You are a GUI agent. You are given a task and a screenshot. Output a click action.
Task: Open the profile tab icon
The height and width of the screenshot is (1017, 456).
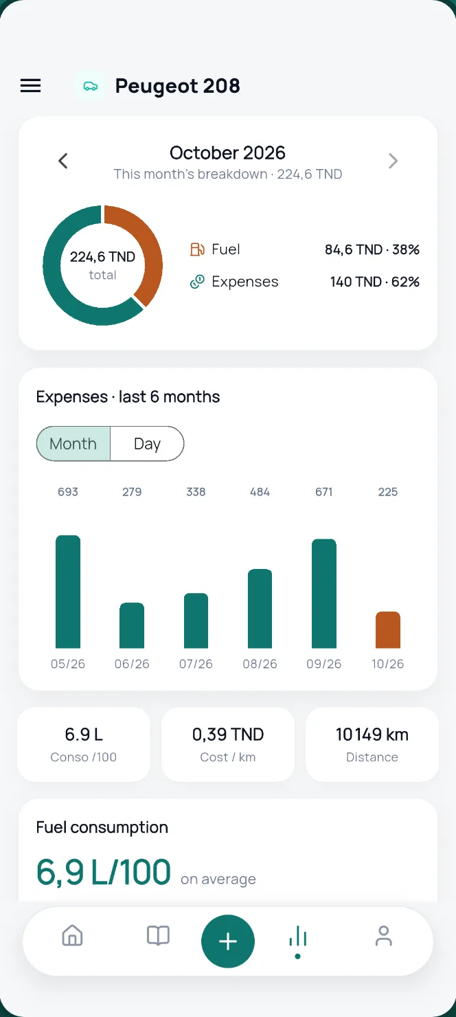[383, 935]
